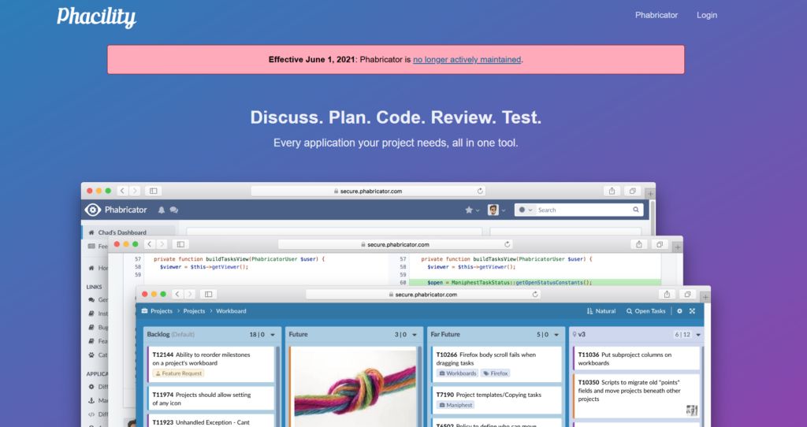Toggle sidebar button in the code diff window

coord(180,244)
